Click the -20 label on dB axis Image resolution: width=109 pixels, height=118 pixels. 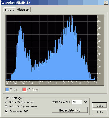click(x=71, y=83)
